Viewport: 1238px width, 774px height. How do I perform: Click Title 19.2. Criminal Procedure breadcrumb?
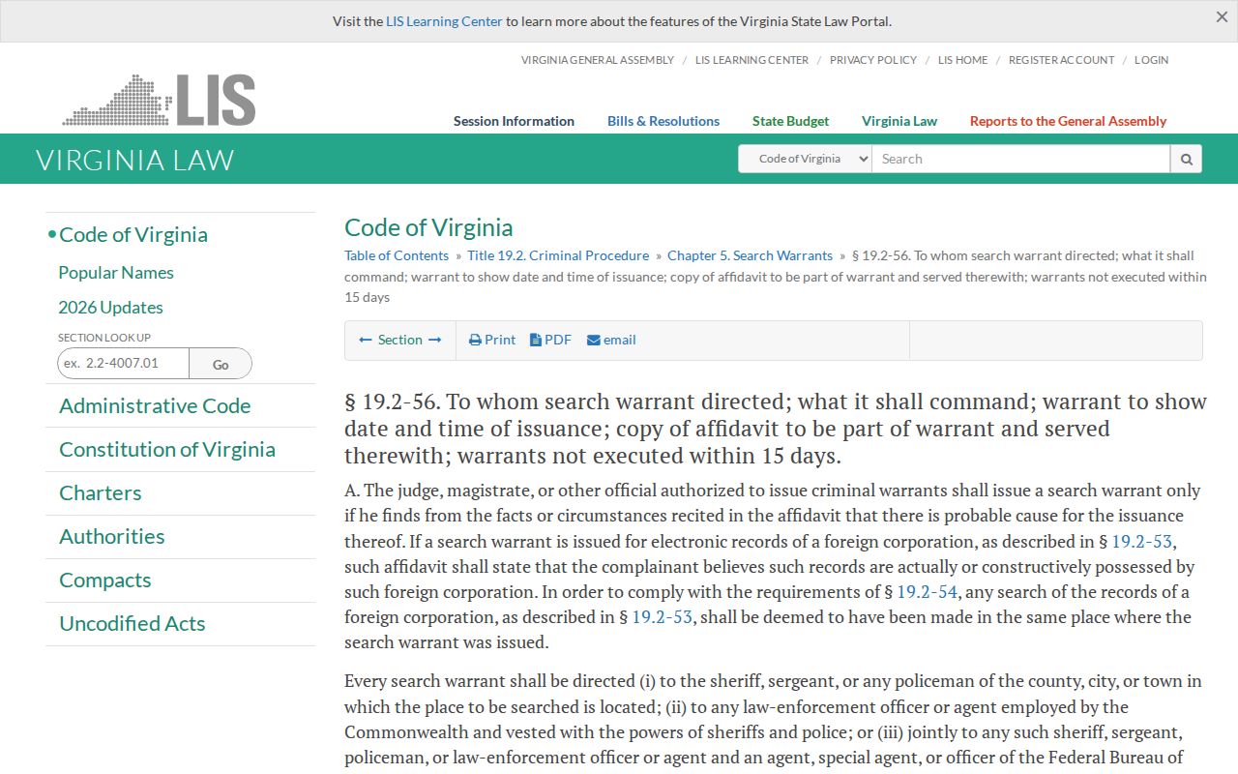[558, 255]
